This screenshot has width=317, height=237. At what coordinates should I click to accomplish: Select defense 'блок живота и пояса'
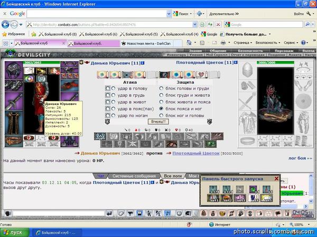point(161,102)
